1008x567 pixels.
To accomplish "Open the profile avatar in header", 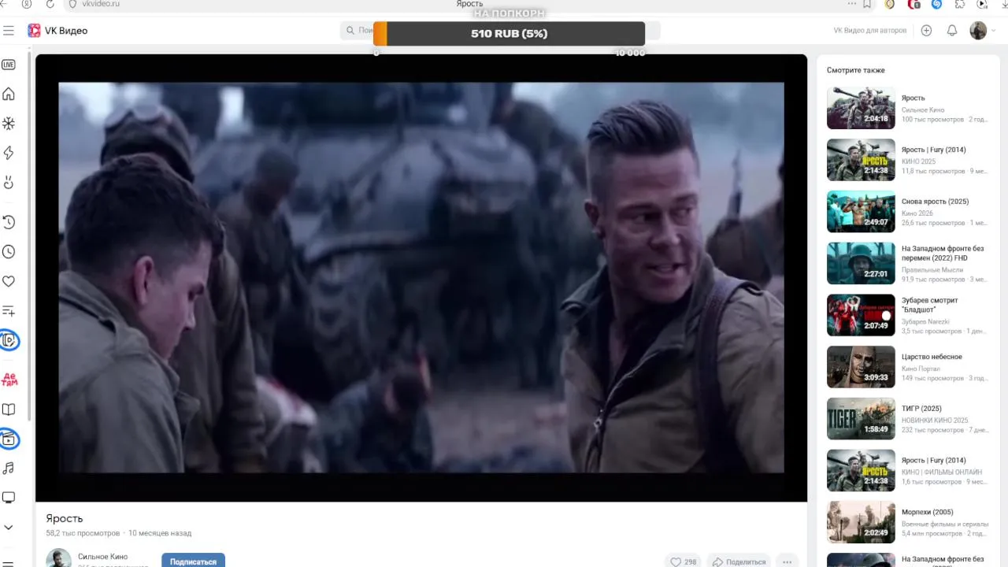I will pos(978,31).
